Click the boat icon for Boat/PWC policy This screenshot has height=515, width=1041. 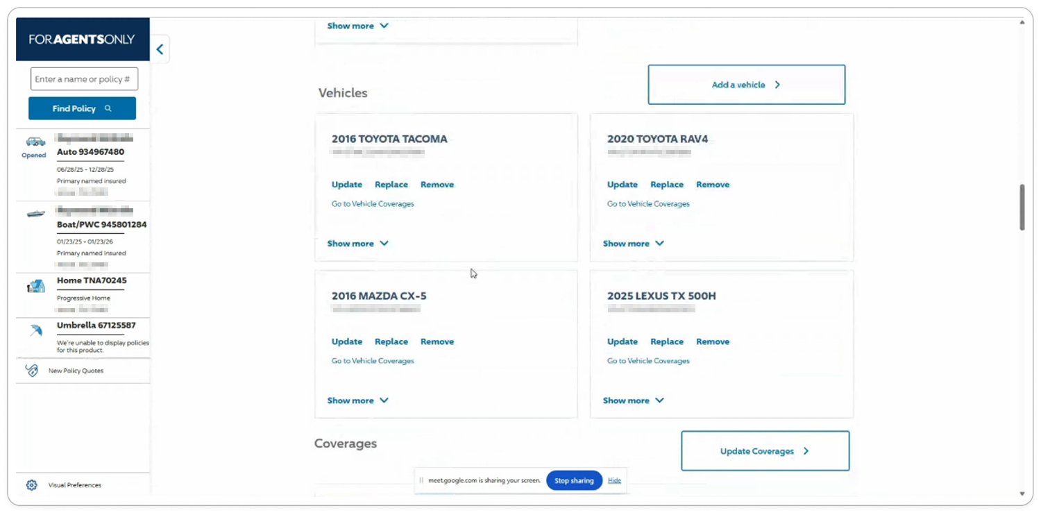point(35,214)
